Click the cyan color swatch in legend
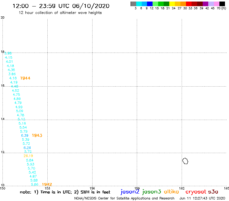The height and width of the screenshot is (201, 229). [139, 4]
